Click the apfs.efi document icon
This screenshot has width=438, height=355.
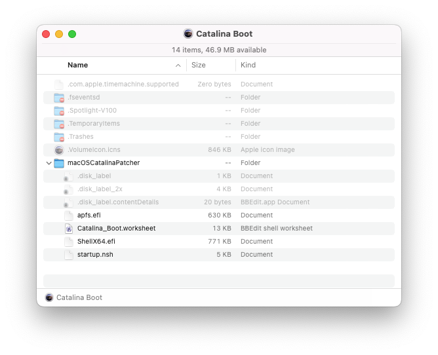[x=69, y=215]
